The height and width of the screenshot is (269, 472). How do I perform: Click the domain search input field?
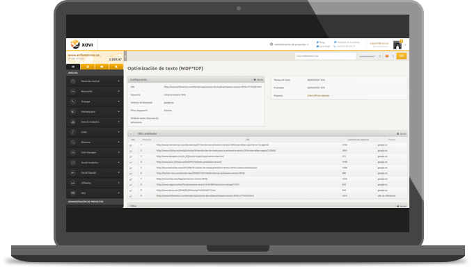pos(325,56)
